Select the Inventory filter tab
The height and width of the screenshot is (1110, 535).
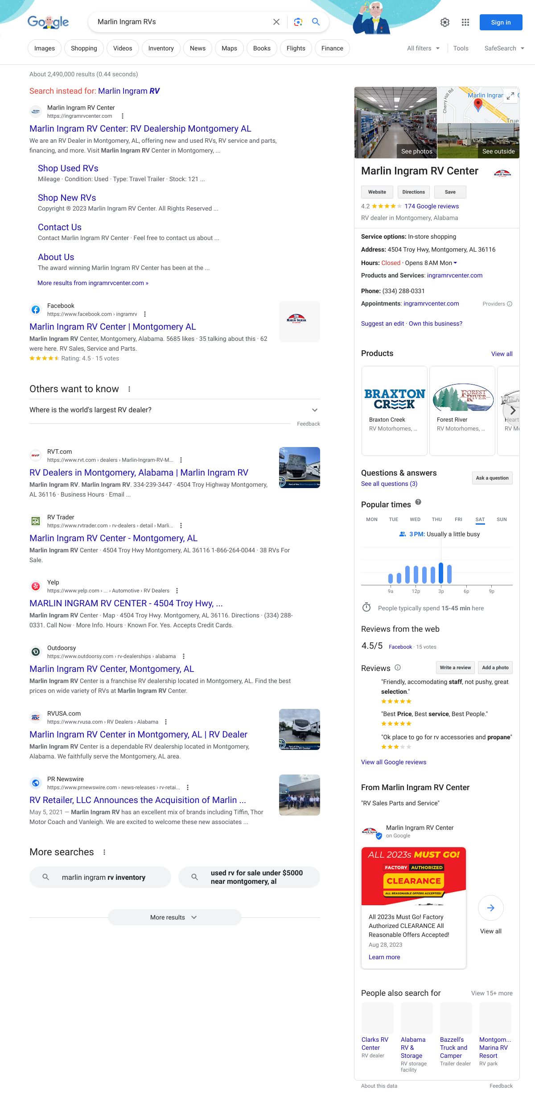(x=161, y=48)
